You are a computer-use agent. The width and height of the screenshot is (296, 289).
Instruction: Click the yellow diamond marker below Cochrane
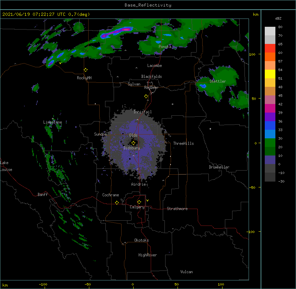pos(117,203)
